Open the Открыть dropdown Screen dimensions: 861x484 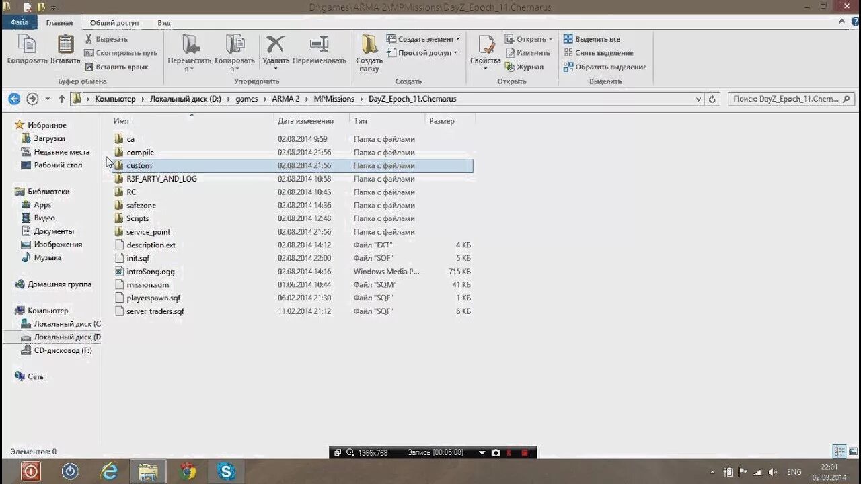pyautogui.click(x=529, y=39)
